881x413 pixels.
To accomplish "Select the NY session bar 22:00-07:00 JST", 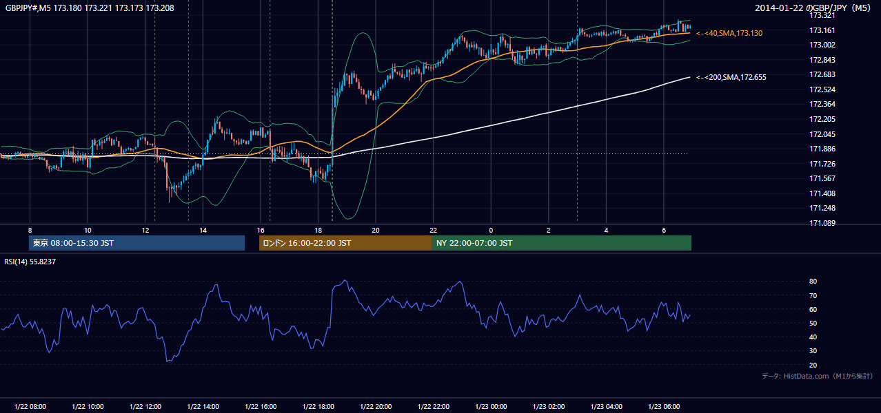I will [x=561, y=243].
